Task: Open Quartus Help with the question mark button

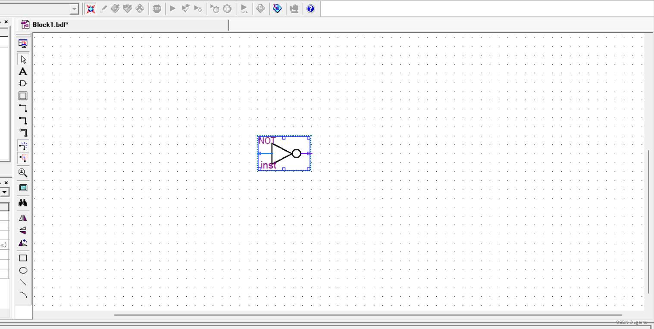Action: click(310, 9)
